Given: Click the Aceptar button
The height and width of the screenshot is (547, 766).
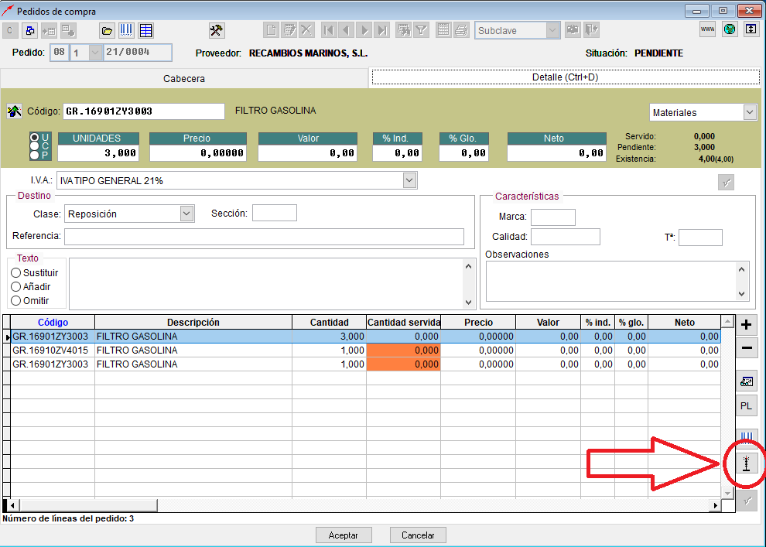Looking at the screenshot, I should coord(344,535).
